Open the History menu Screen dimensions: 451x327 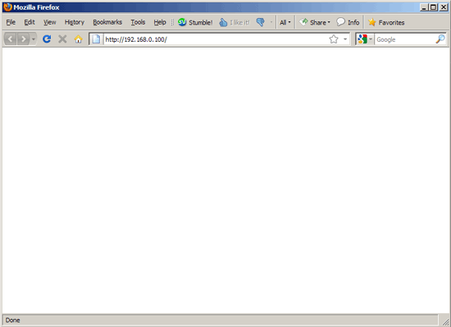(x=75, y=22)
